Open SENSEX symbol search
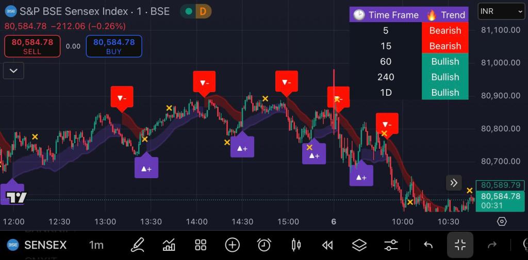Image resolution: width=528 pixels, height=260 pixels. point(37,245)
